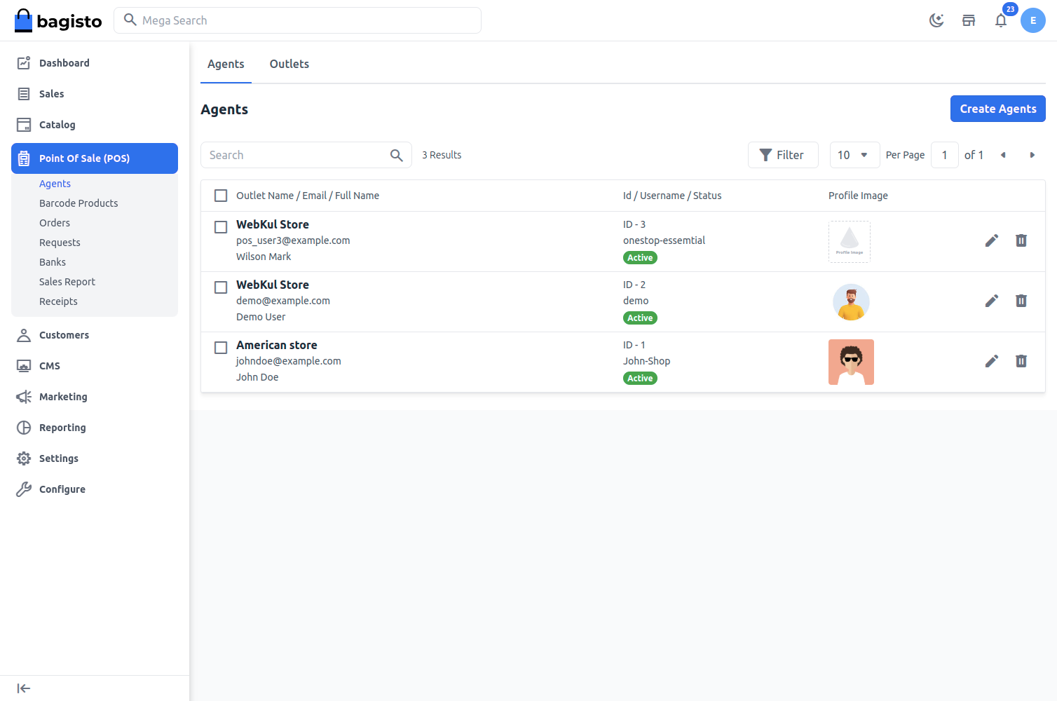The image size is (1057, 701).
Task: Open the Filter panel
Action: click(x=783, y=155)
